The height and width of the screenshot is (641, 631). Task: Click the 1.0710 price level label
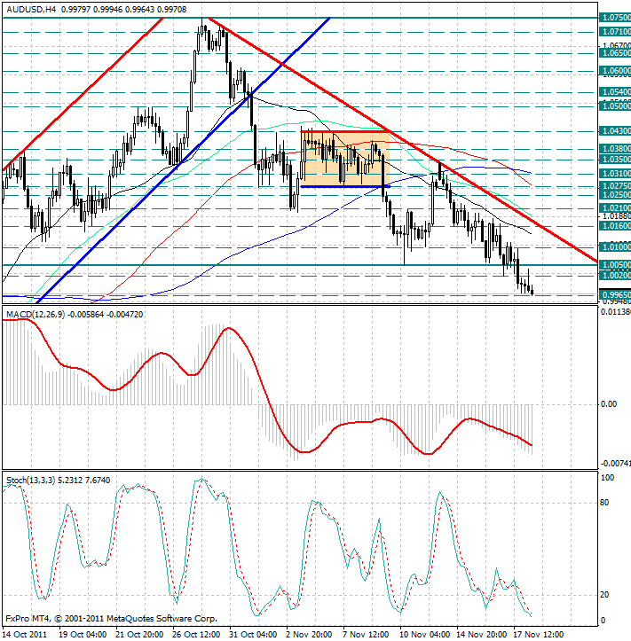click(615, 32)
